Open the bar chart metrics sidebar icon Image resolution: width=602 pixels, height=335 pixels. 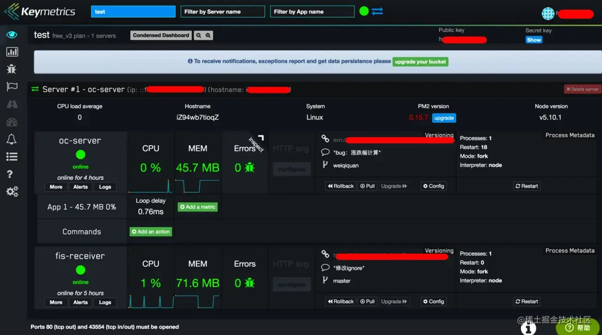pyautogui.click(x=12, y=52)
